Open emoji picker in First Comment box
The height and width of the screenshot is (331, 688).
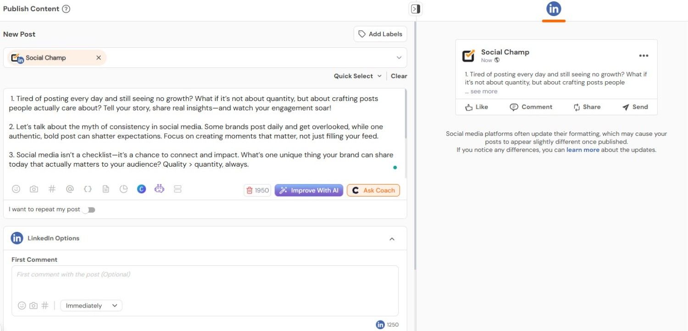click(22, 305)
